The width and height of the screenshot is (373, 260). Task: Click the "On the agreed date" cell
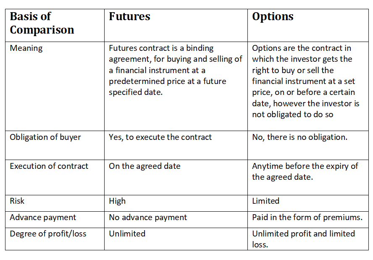(144, 166)
